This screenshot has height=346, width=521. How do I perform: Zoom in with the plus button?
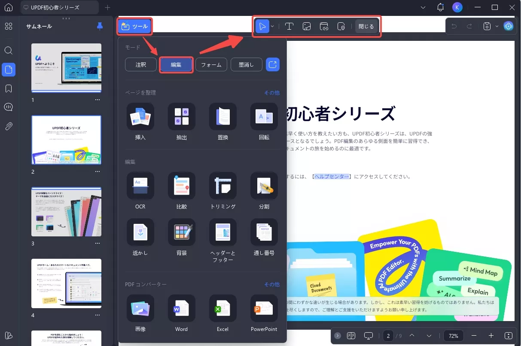(x=491, y=336)
